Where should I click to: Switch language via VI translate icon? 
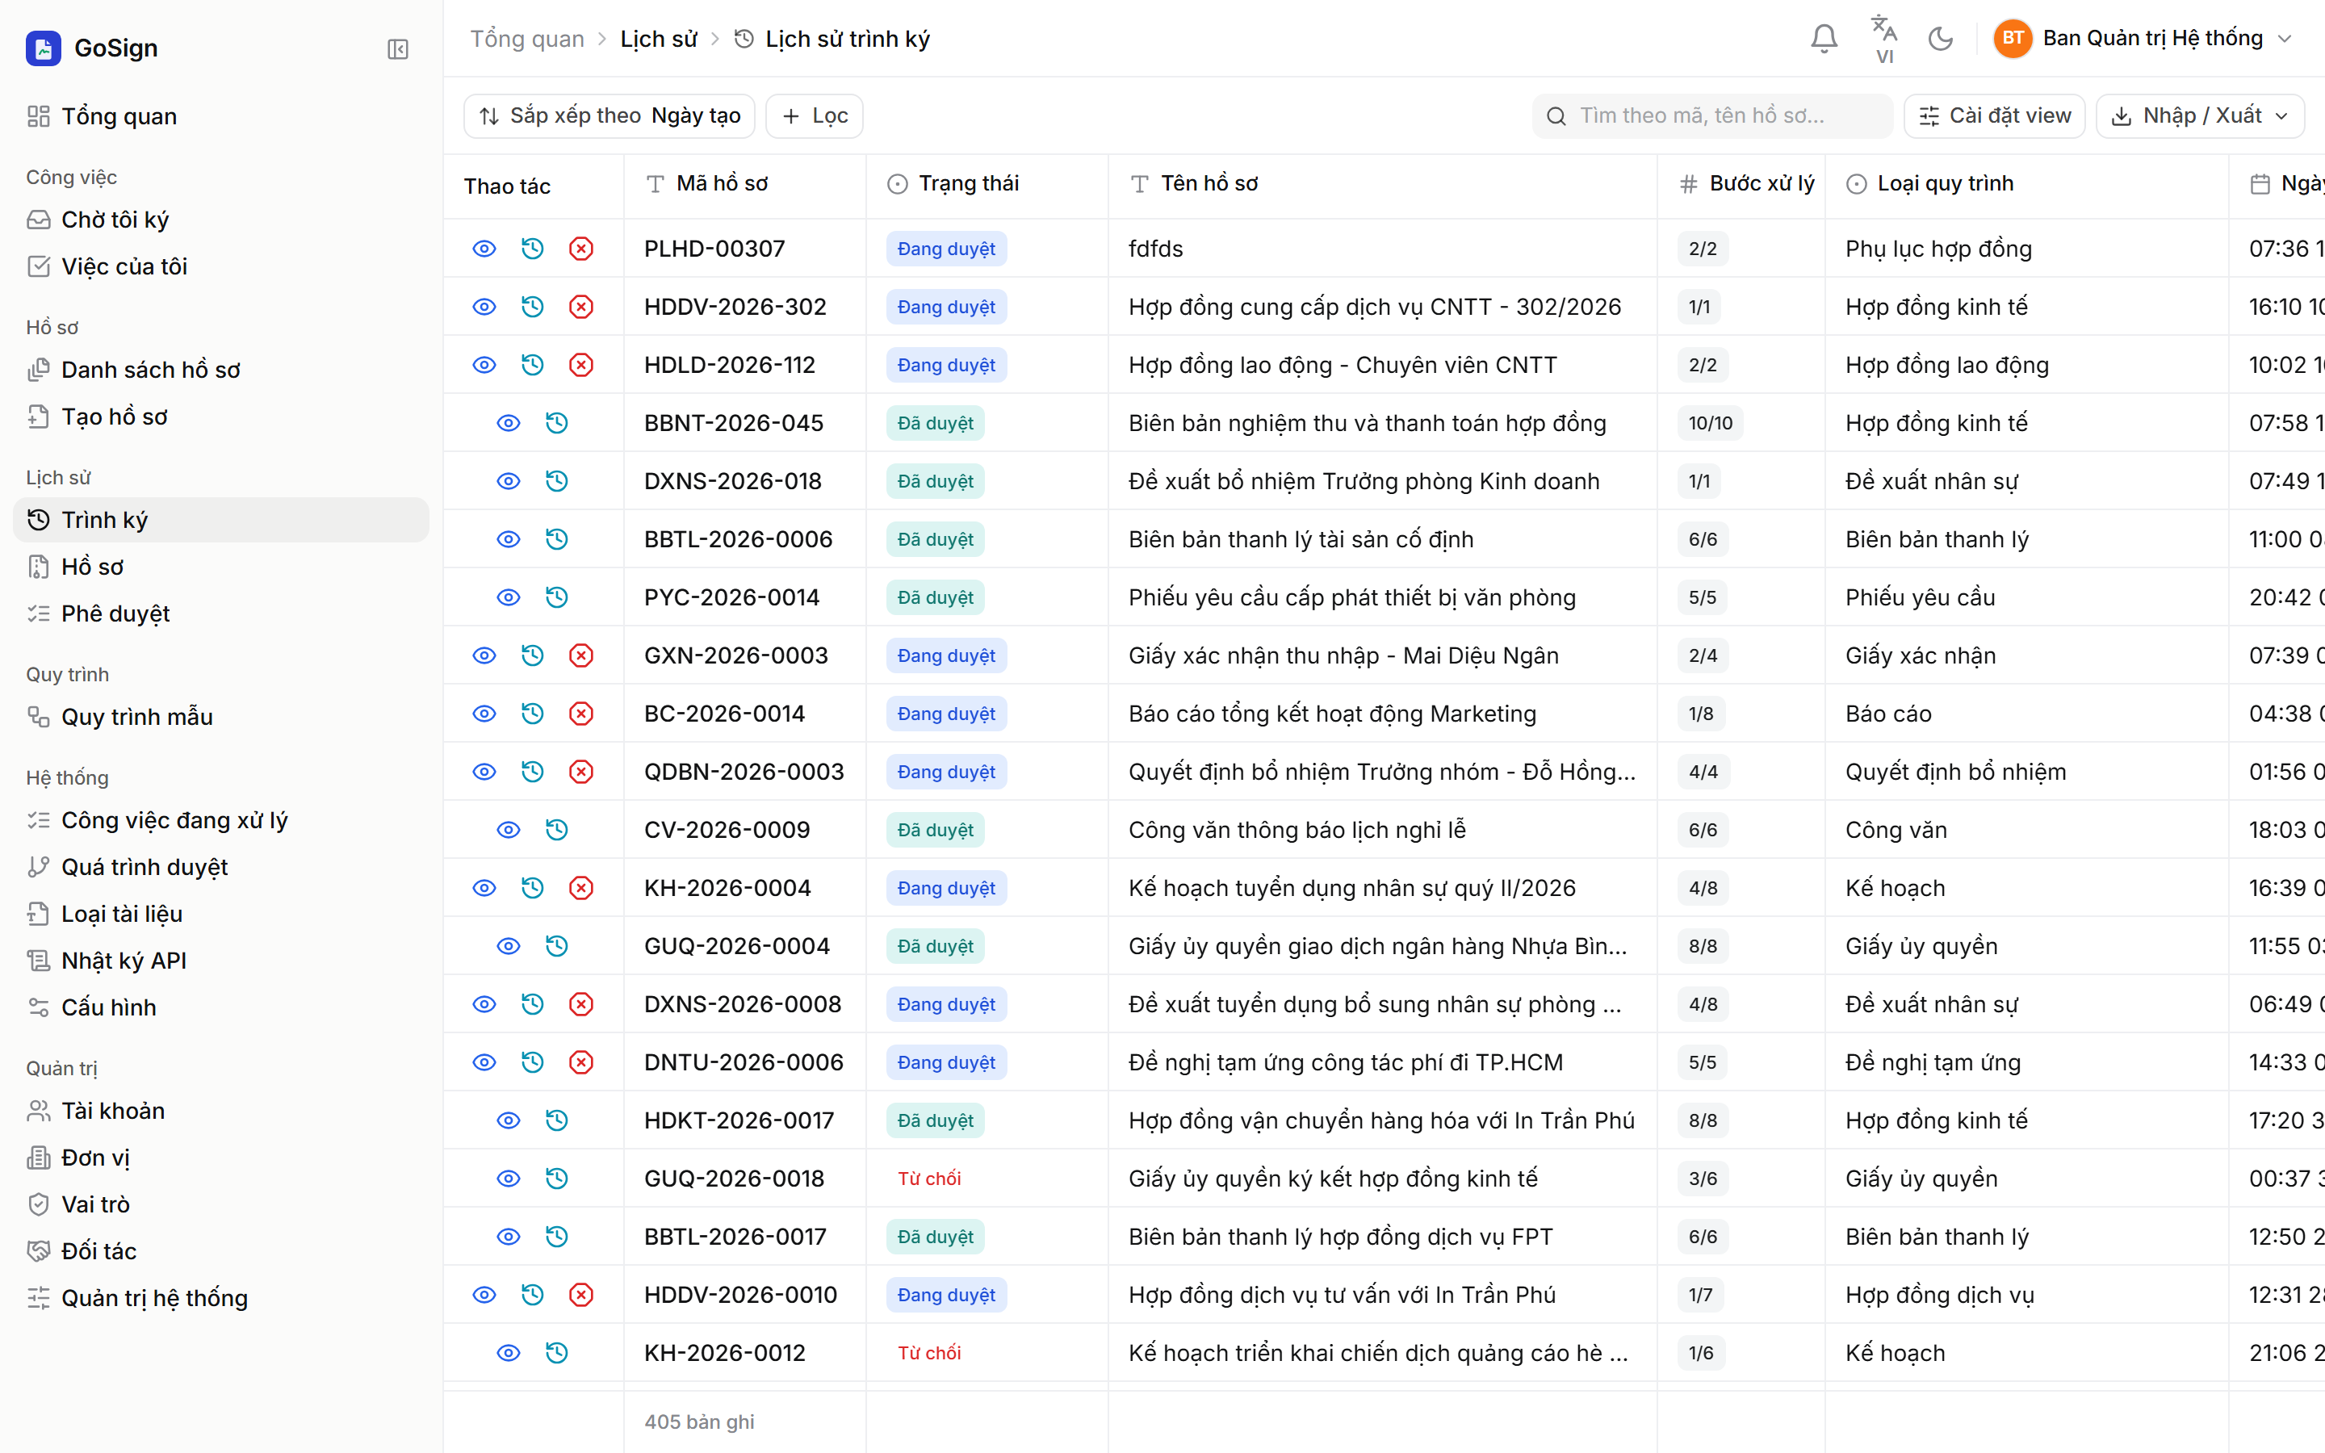tap(1884, 39)
